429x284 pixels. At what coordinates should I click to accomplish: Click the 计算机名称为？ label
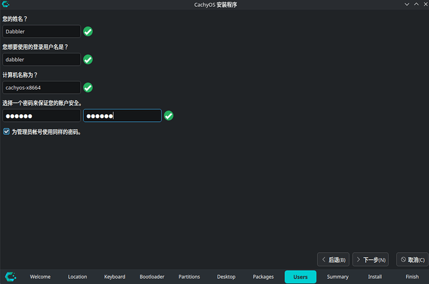[x=20, y=75]
